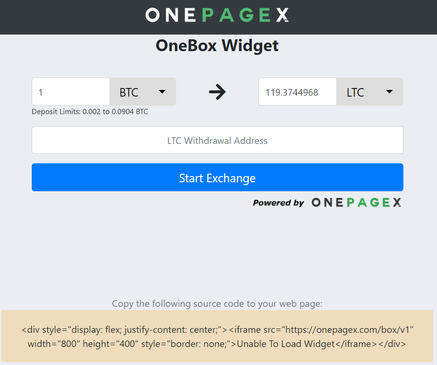437x365 pixels.
Task: Click Unable To Load Widget text in code
Action: point(285,344)
